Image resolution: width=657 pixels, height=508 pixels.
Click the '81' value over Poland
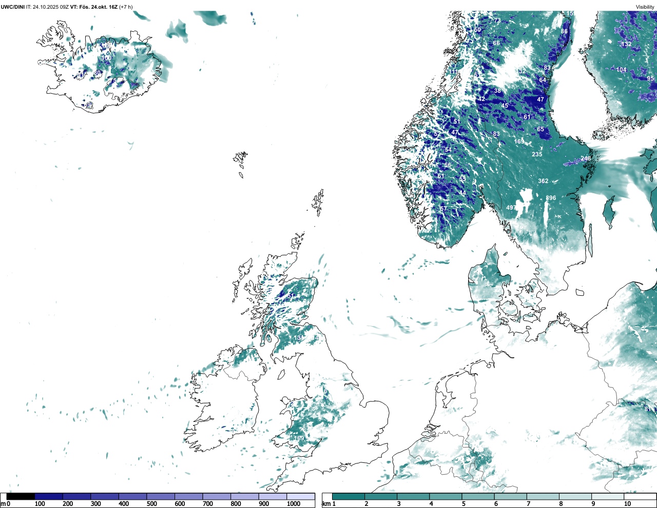tap(648, 409)
